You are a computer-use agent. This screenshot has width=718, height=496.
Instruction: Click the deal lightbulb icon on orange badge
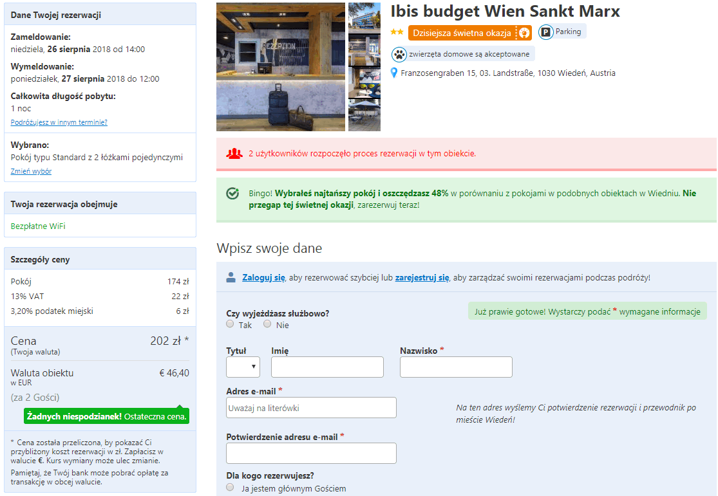click(x=524, y=33)
